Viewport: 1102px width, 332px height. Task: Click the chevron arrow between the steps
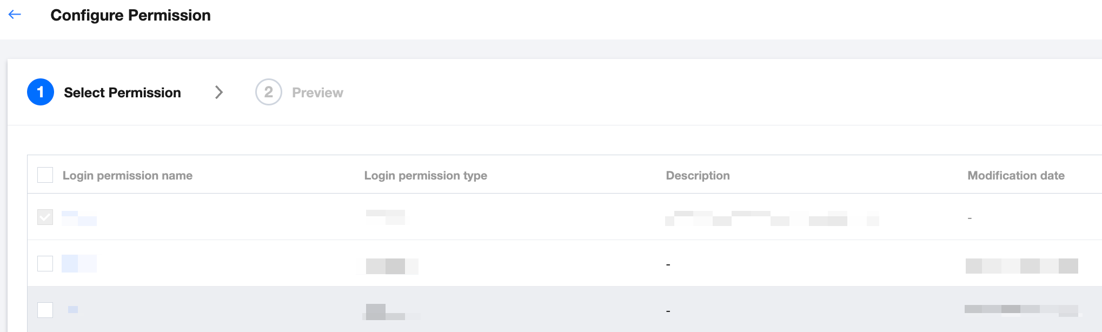[x=219, y=92]
